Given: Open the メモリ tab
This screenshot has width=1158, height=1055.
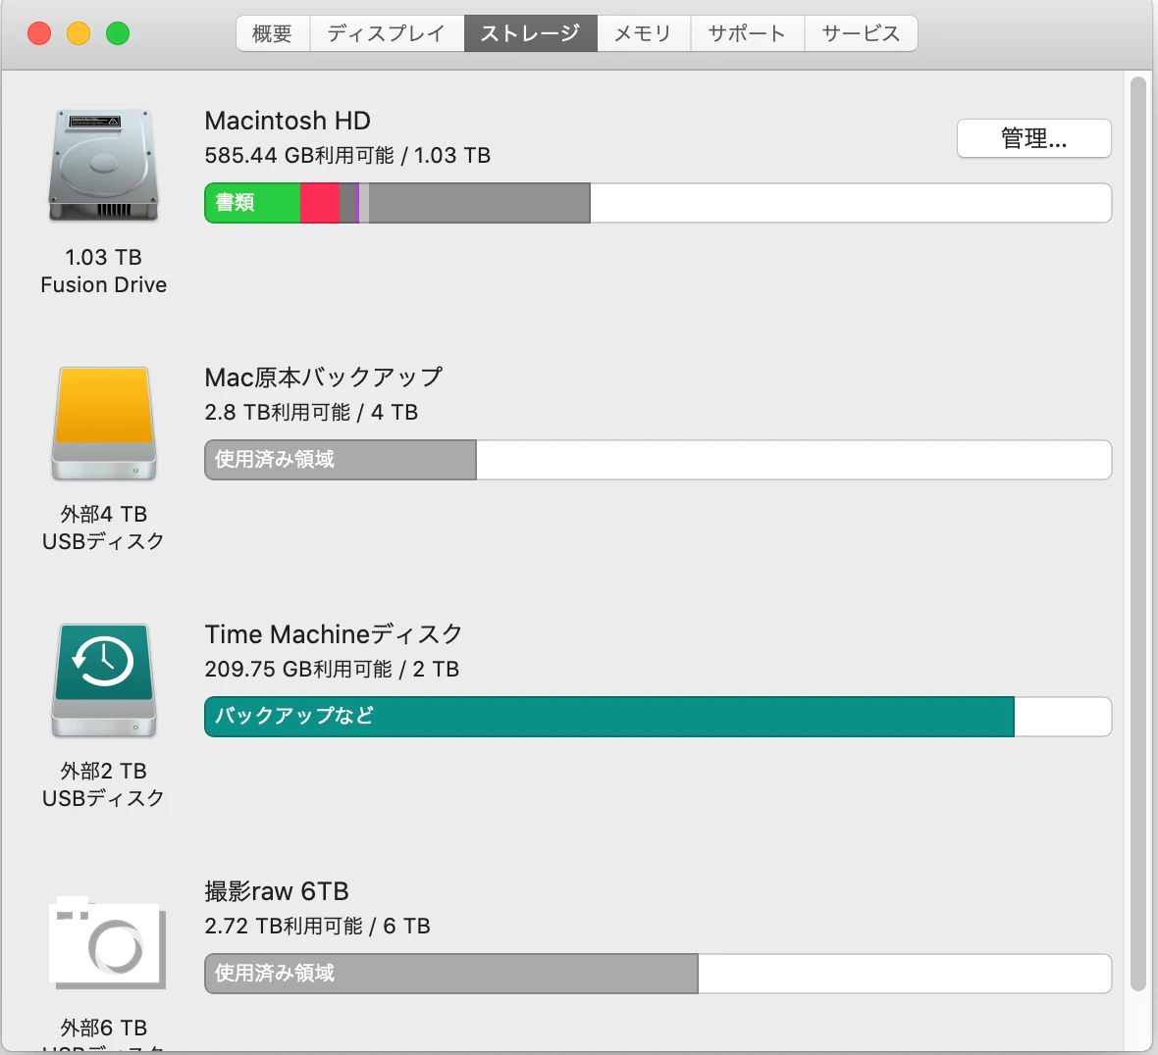Looking at the screenshot, I should (x=643, y=33).
